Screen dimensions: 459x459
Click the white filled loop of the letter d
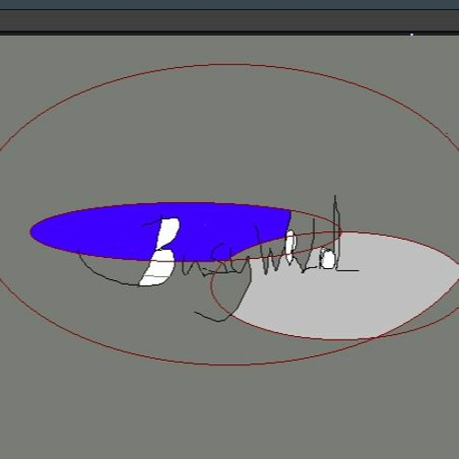click(329, 260)
